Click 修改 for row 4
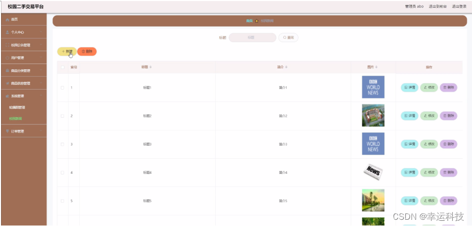Screen dimensions: 472x226 tap(429, 172)
